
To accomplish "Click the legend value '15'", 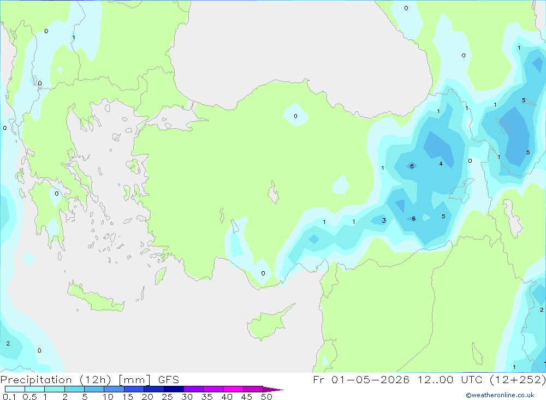I will click(x=128, y=397).
